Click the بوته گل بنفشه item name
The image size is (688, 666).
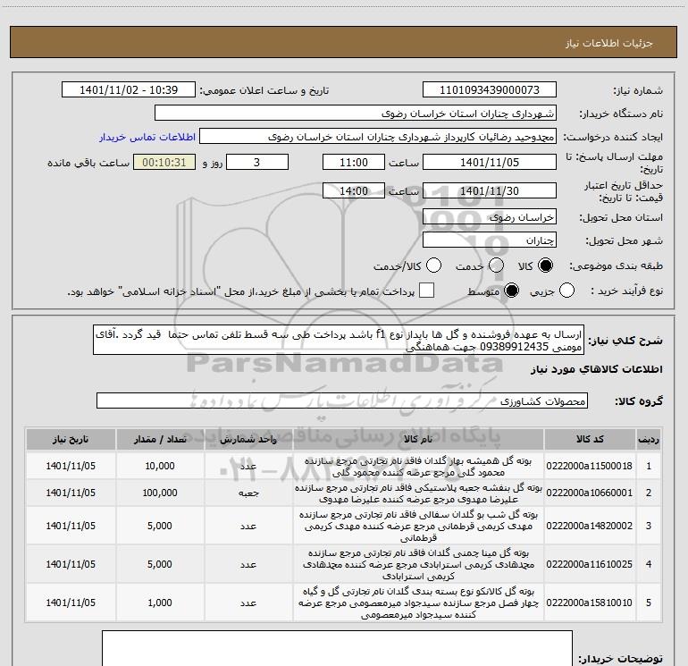pos(418,493)
